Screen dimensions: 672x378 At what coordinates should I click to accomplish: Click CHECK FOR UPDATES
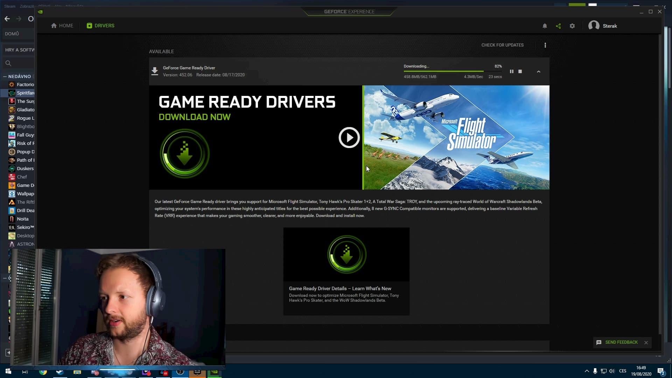tap(503, 45)
